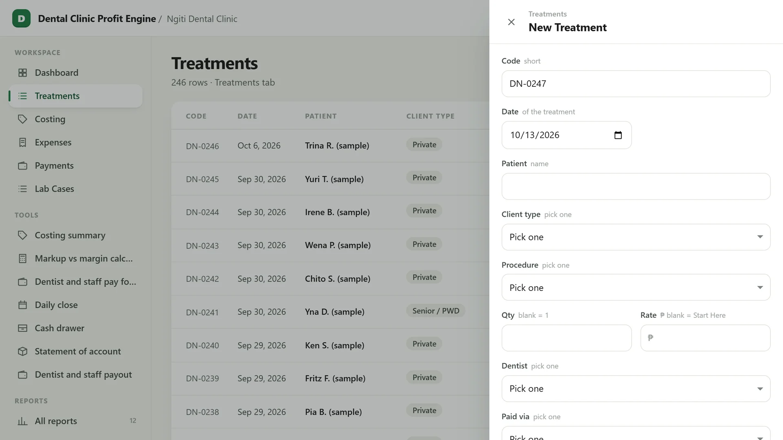Open Expenses from the sidebar
Image resolution: width=783 pixels, height=440 pixels.
pyautogui.click(x=75, y=142)
